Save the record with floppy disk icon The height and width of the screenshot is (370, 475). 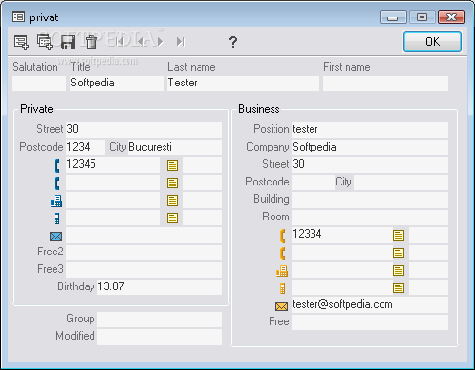point(68,42)
